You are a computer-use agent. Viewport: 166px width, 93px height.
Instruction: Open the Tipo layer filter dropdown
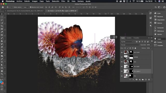(x=127, y=42)
